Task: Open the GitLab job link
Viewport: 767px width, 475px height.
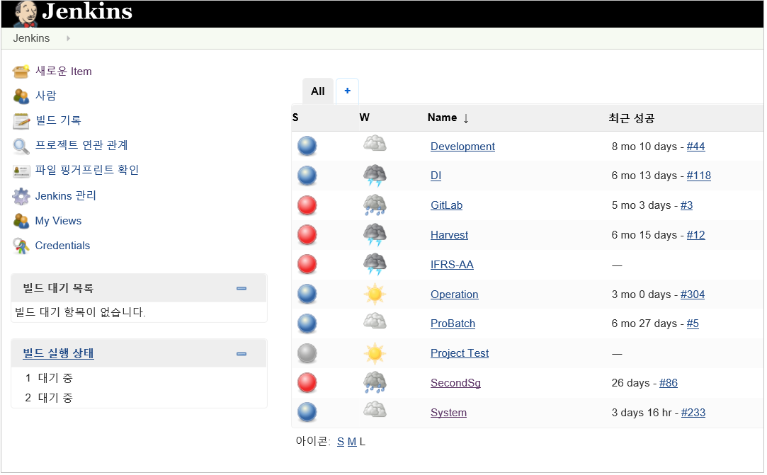Action: click(x=447, y=205)
